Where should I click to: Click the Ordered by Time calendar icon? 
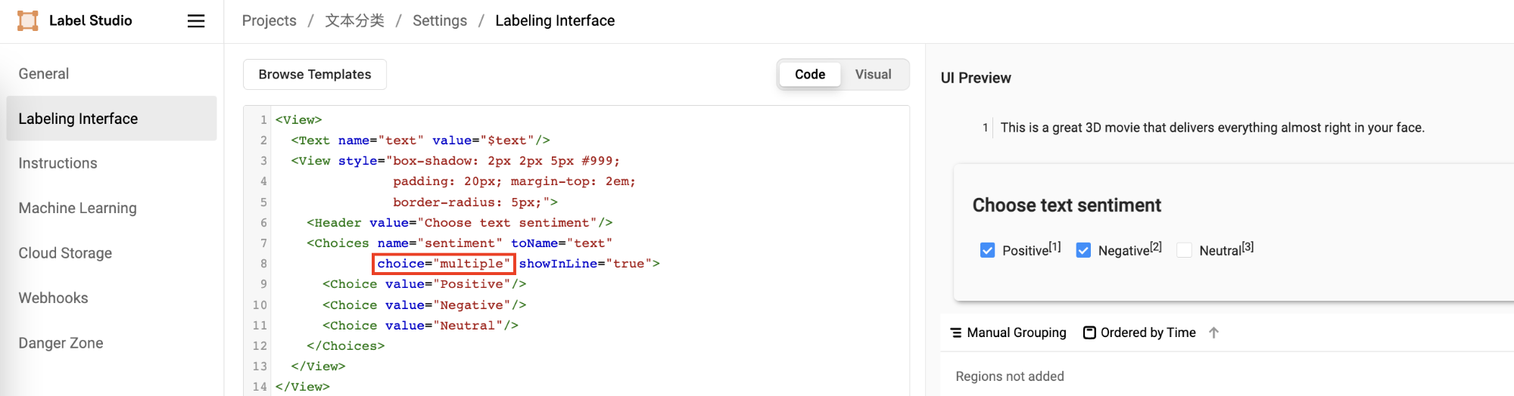click(1089, 333)
